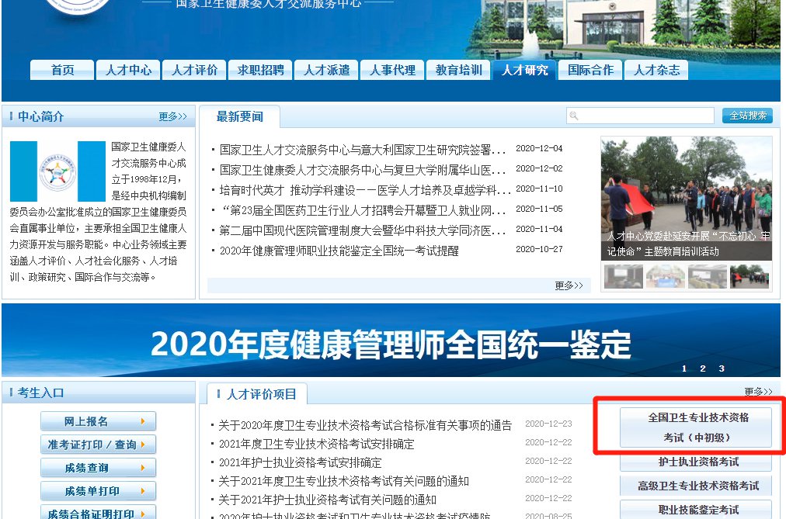Click the 网上报名 entry button
Screen dimensions: 786x519
[x=98, y=422]
